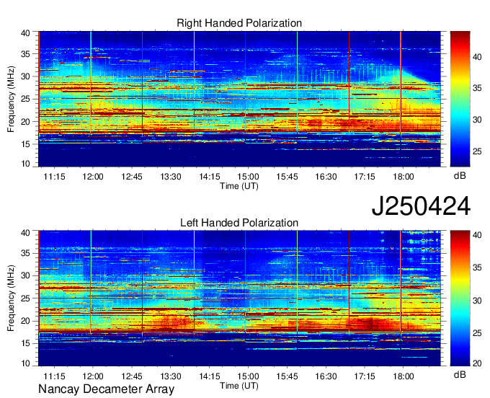Click the 25 value on Left Handed colorbar

pyautogui.click(x=477, y=333)
